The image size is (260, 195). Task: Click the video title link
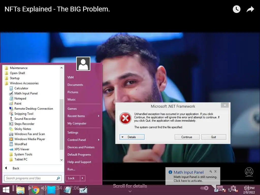coord(57,9)
